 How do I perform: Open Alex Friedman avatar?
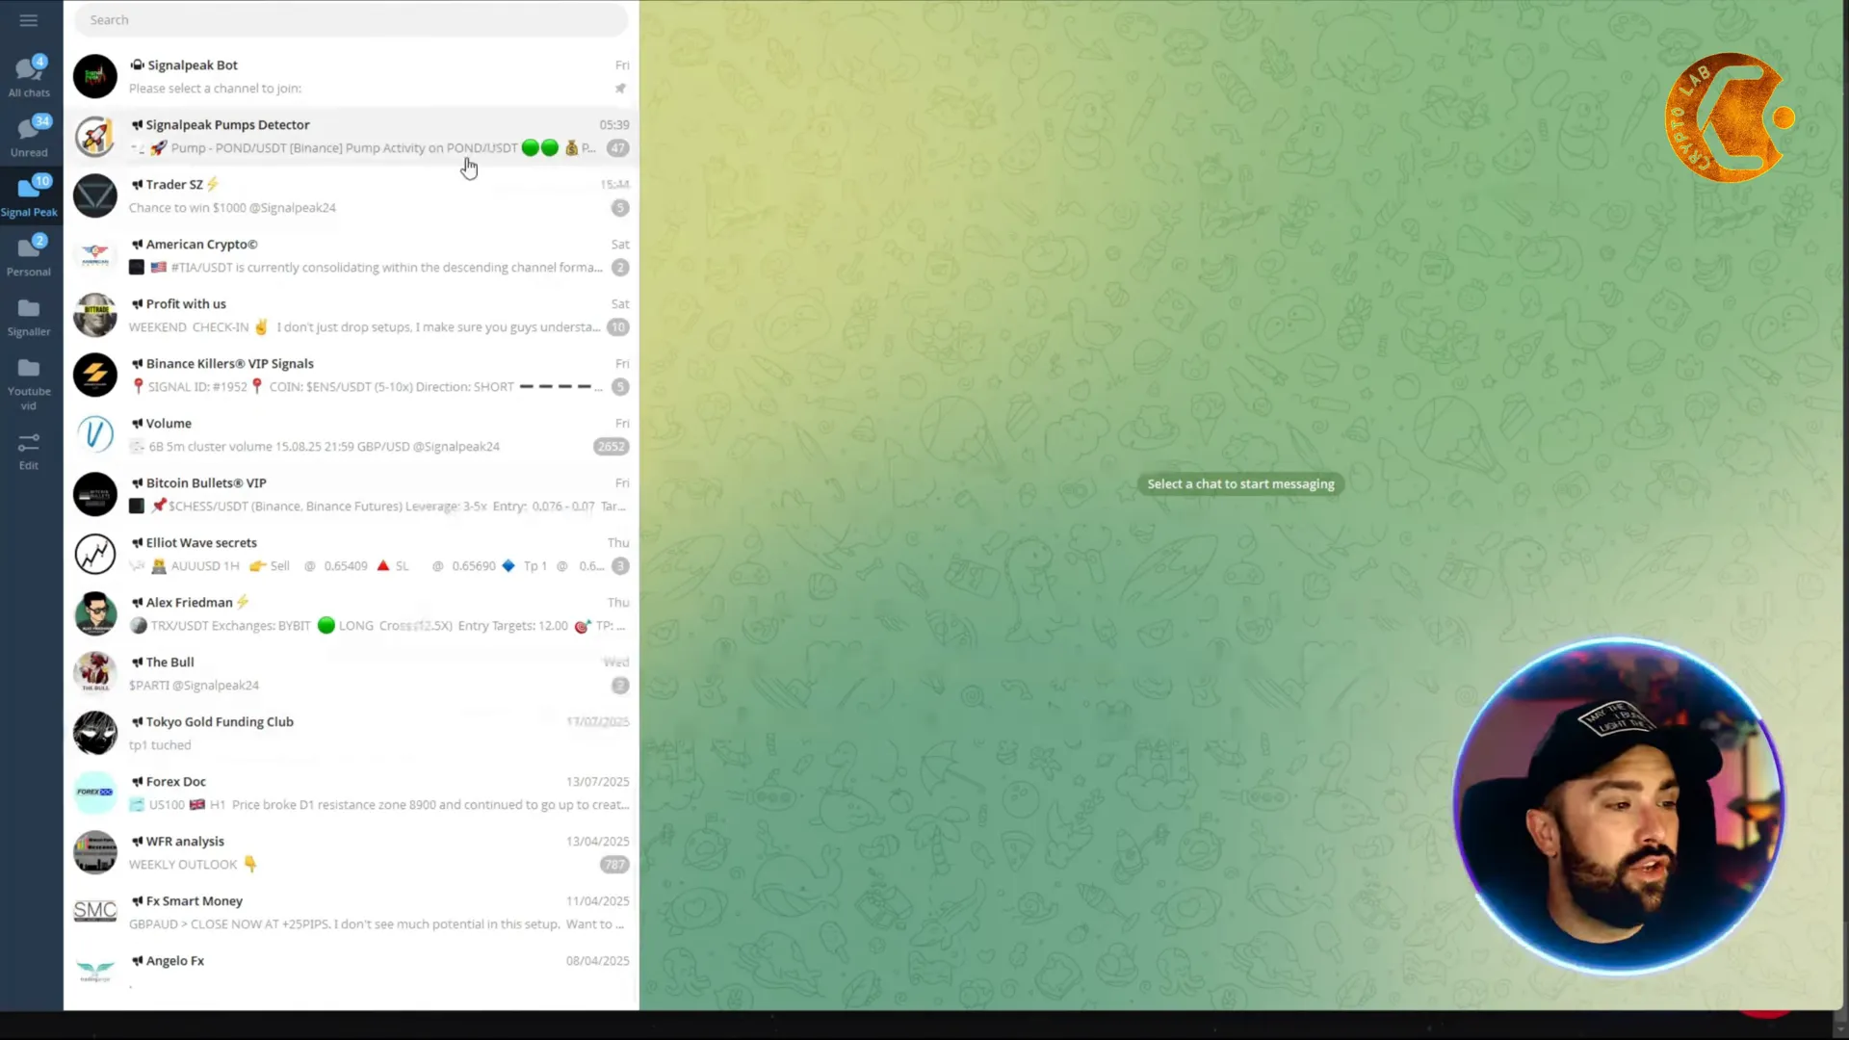point(95,613)
